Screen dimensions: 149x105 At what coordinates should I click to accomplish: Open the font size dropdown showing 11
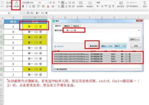click(43, 2)
